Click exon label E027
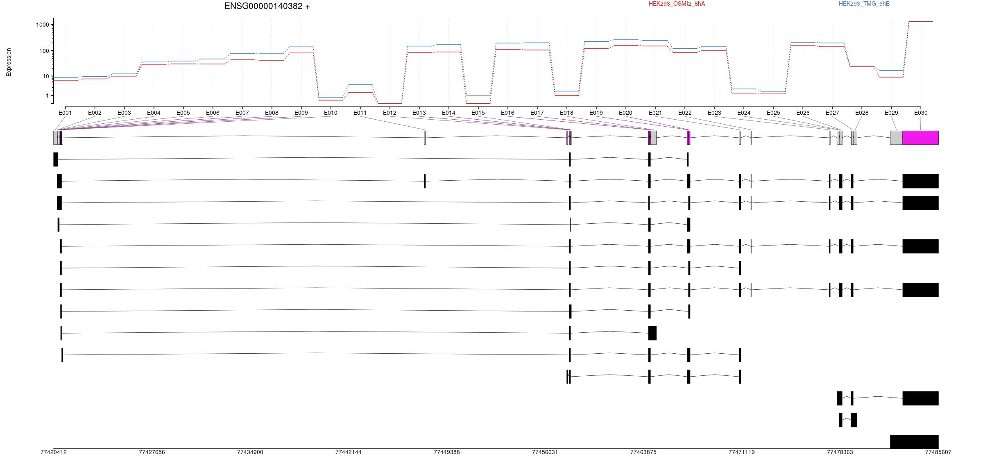This screenshot has width=983, height=459. 832,113
